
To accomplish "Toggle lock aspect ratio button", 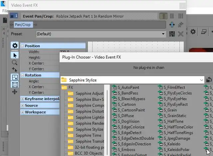I will (x=15, y=85).
